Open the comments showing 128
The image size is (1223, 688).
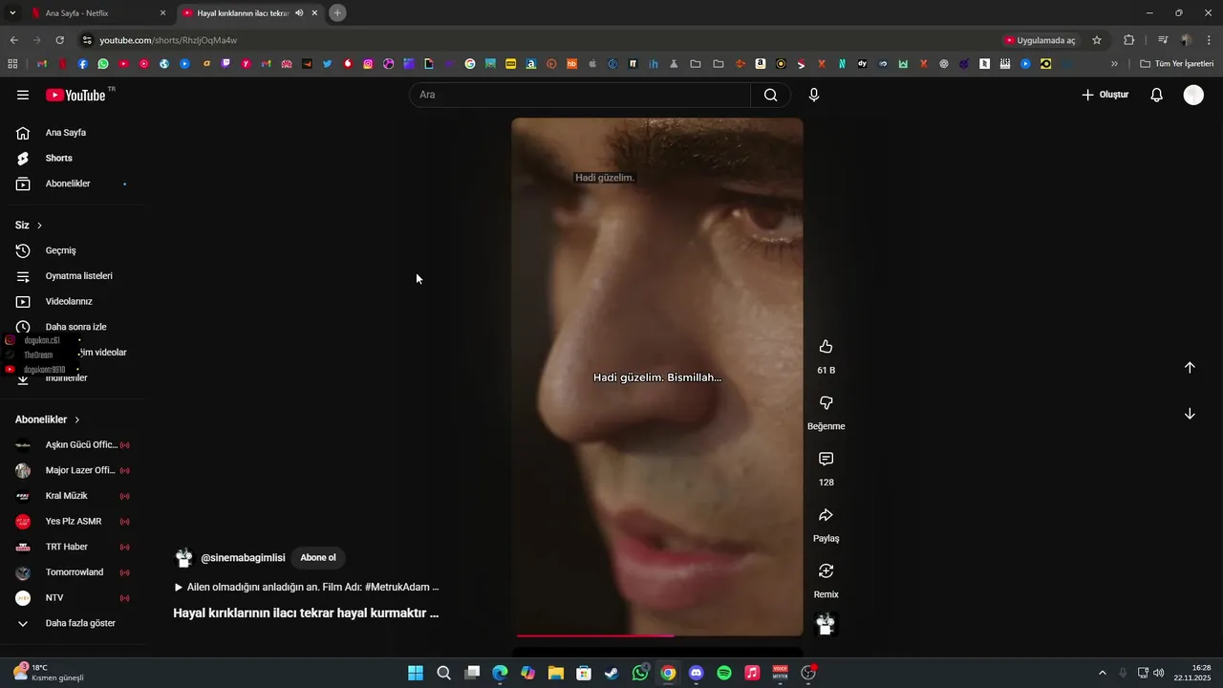(826, 460)
